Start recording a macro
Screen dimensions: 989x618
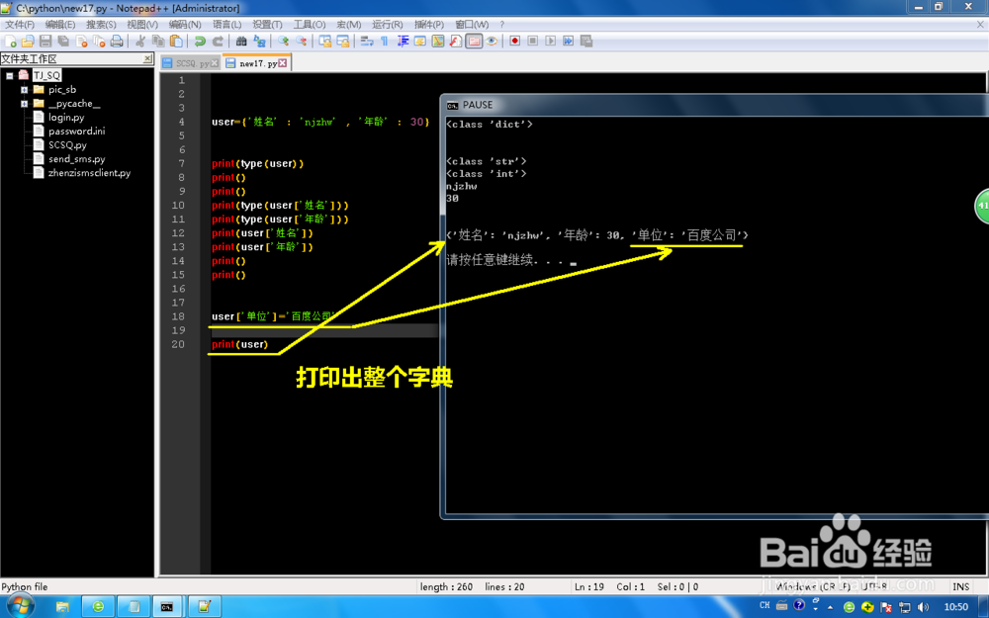click(516, 41)
